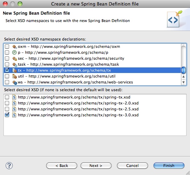Enable the p namespace checkbox
This screenshot has height=175, width=190.
[7, 52]
